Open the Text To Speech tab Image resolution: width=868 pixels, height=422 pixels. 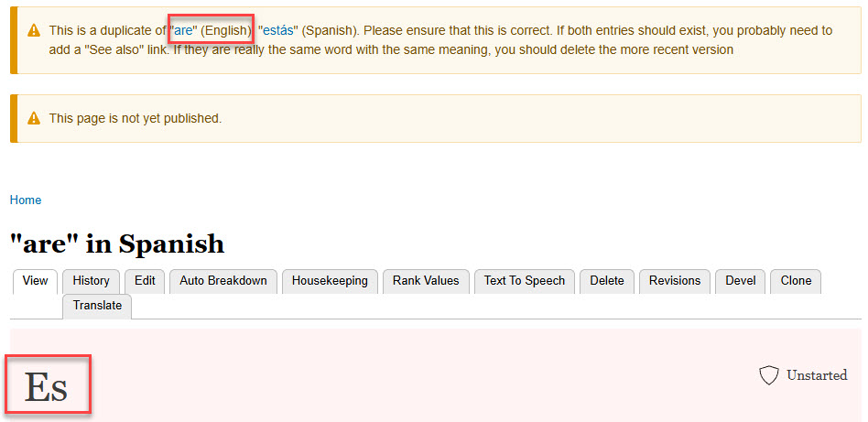(525, 281)
